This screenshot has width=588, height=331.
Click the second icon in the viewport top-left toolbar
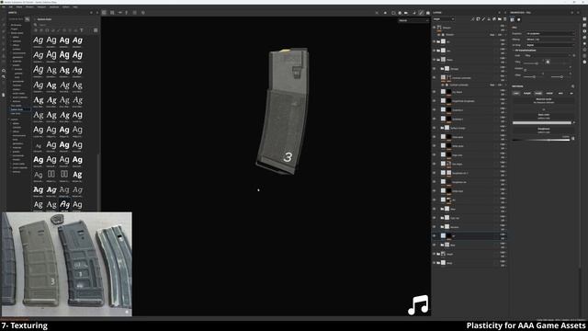click(x=112, y=12)
